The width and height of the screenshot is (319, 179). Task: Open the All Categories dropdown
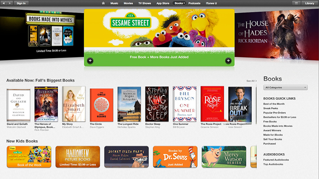tap(285, 87)
